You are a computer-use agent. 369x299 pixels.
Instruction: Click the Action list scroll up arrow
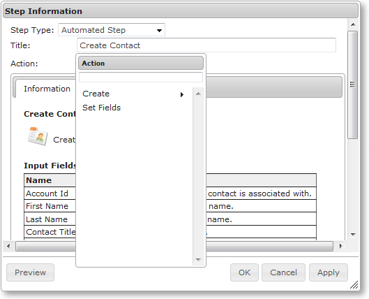pos(198,94)
